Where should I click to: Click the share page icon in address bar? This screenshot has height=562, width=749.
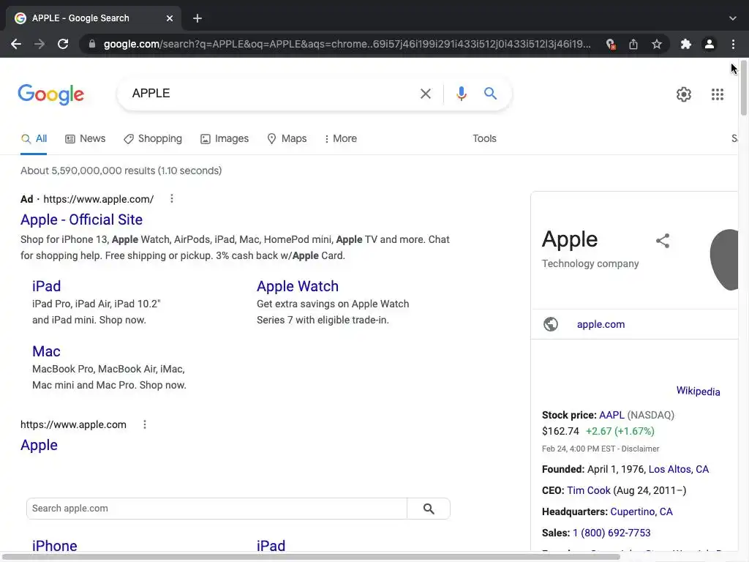point(633,44)
